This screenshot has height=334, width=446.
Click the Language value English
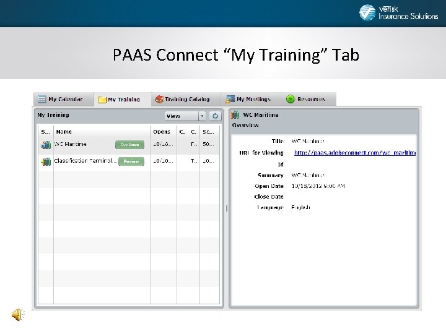coord(300,207)
